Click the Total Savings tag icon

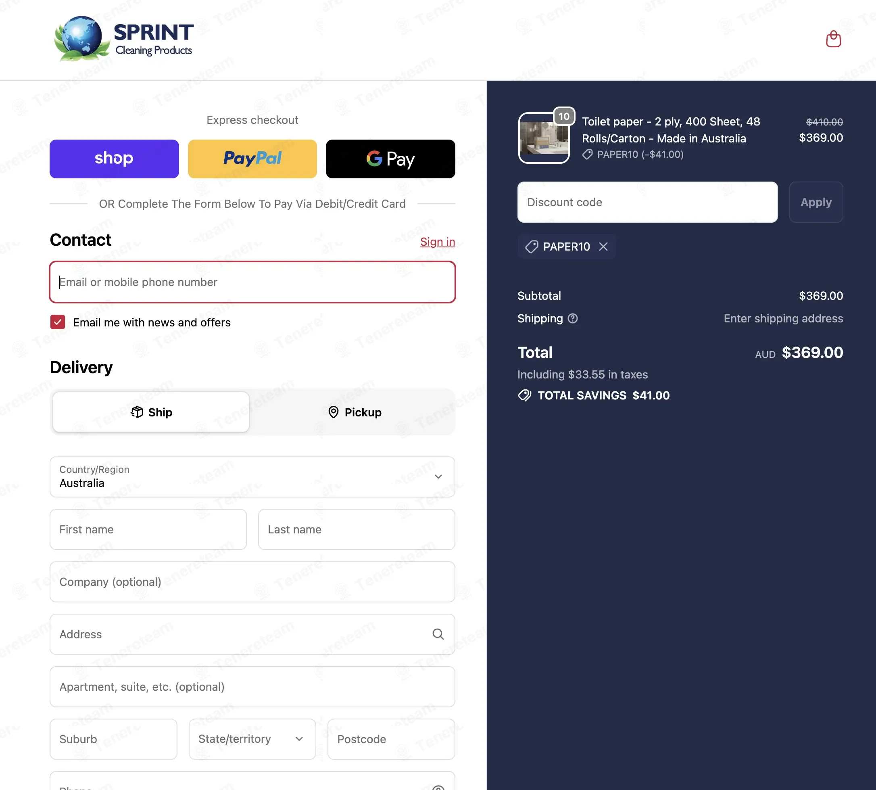pyautogui.click(x=525, y=395)
